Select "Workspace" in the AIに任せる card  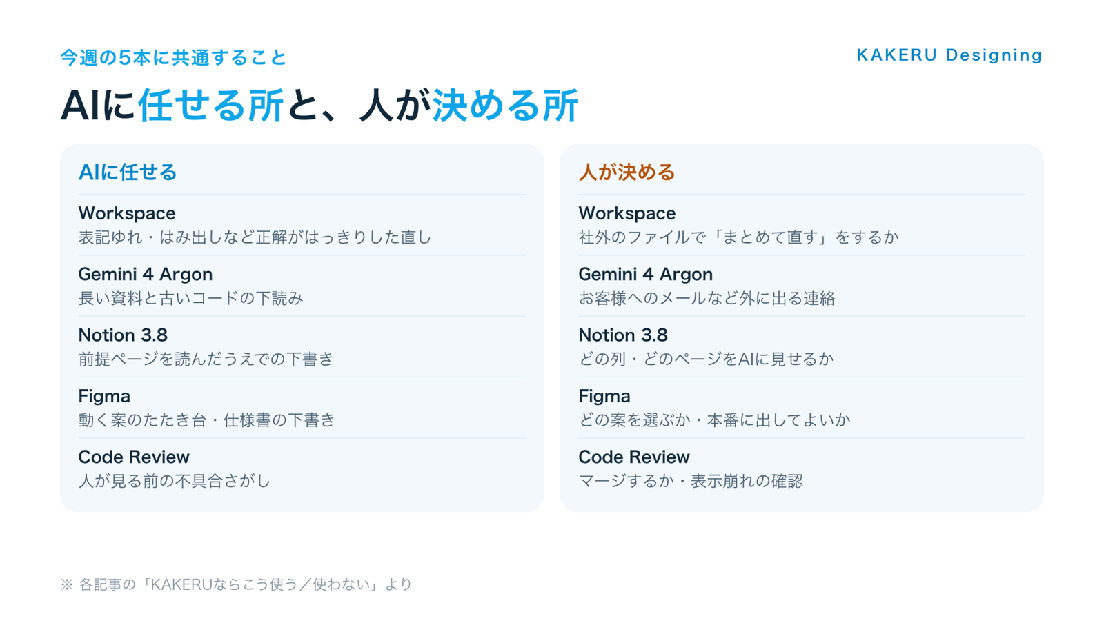pos(127,213)
